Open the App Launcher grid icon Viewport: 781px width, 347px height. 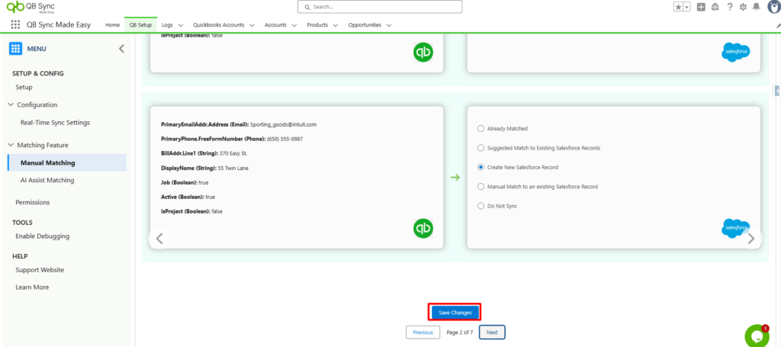pyautogui.click(x=15, y=24)
